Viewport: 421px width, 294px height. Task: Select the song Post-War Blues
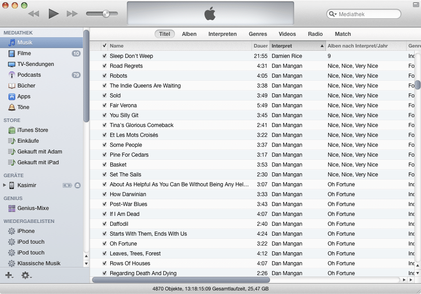[128, 204]
